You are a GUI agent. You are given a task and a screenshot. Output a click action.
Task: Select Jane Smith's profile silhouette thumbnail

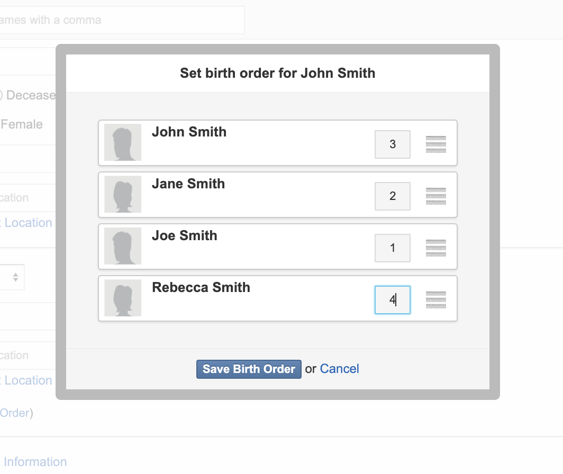click(x=123, y=194)
